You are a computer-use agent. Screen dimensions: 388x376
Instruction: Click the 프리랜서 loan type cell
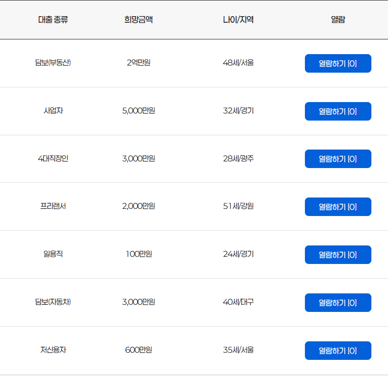tap(53, 207)
